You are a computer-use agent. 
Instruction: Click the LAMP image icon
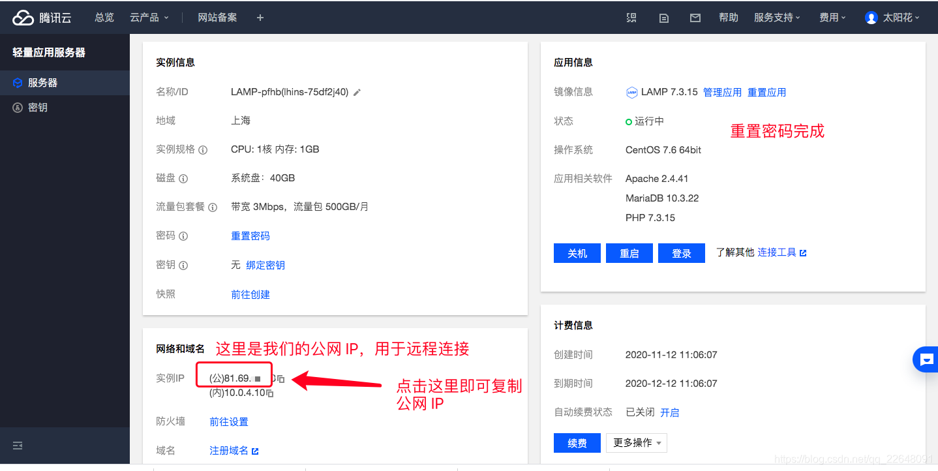(x=631, y=93)
